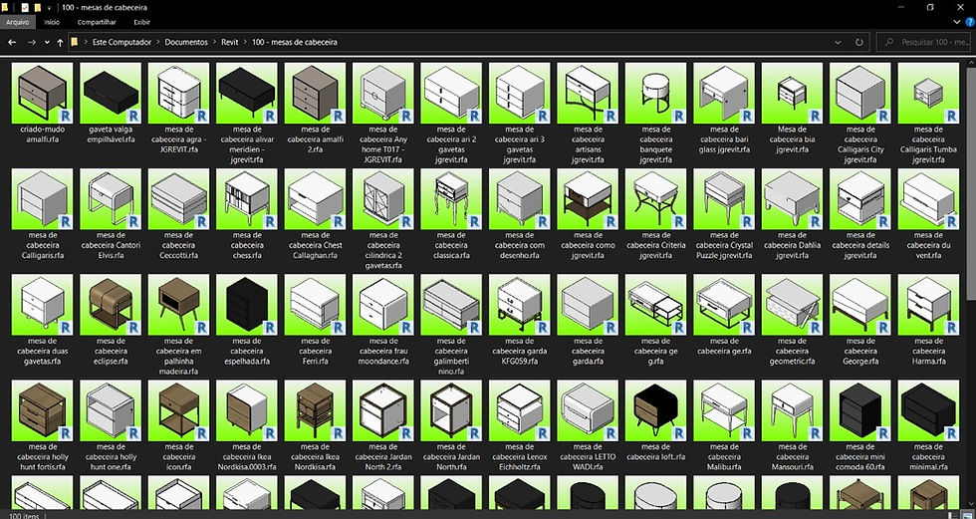976x519 pixels.
Task: Click the file name mesa de cabeceira Mansouri.rfa
Action: pyautogui.click(x=792, y=457)
